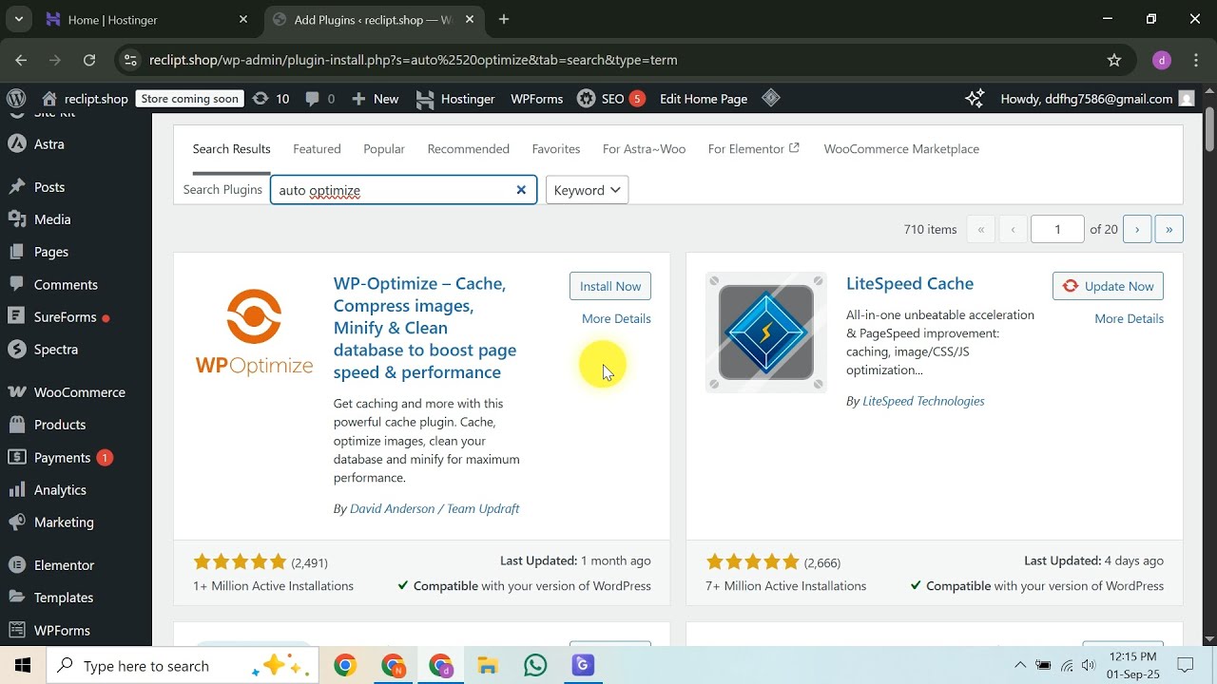Image resolution: width=1217 pixels, height=684 pixels.
Task: Open the comments bubble in admin bar
Action: (x=319, y=99)
